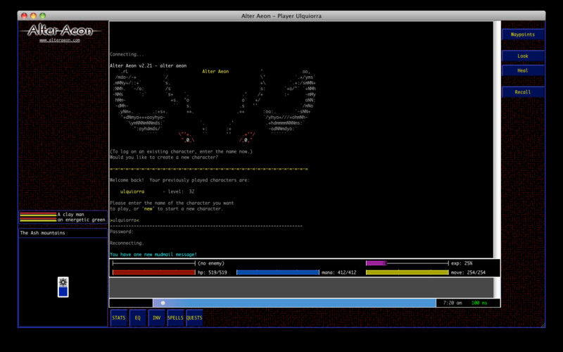Screen dimensions: 563x352
Task: Zoom the window with green button
Action: click(43, 15)
